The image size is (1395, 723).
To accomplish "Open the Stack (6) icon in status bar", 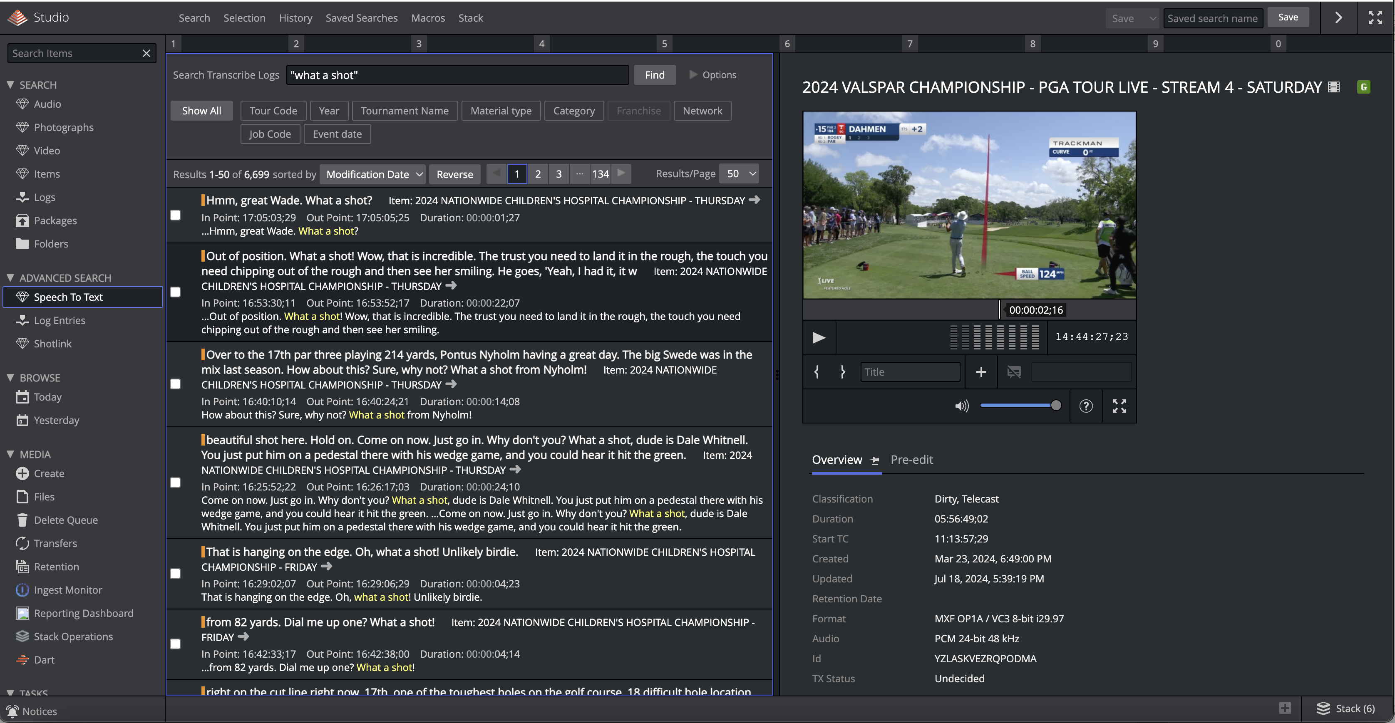I will (x=1323, y=708).
